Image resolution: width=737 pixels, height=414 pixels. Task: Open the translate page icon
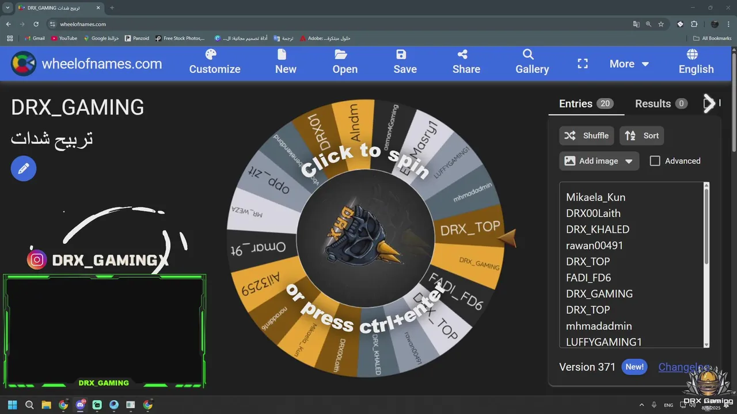tap(636, 24)
